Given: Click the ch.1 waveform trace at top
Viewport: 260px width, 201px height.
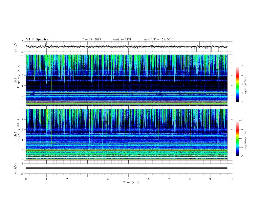Looking at the screenshot, I should click(126, 47).
